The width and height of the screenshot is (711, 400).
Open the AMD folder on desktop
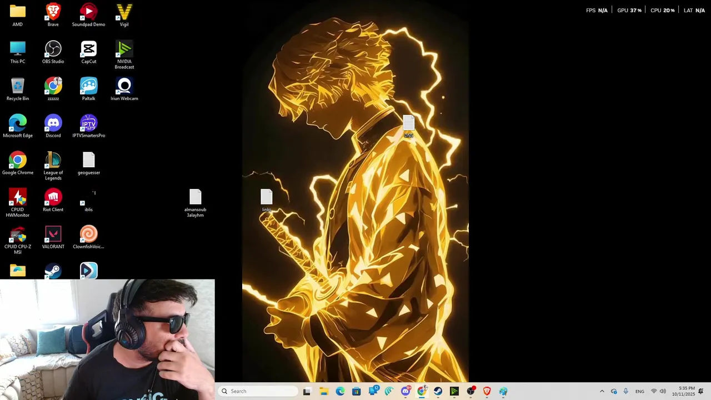pyautogui.click(x=18, y=16)
